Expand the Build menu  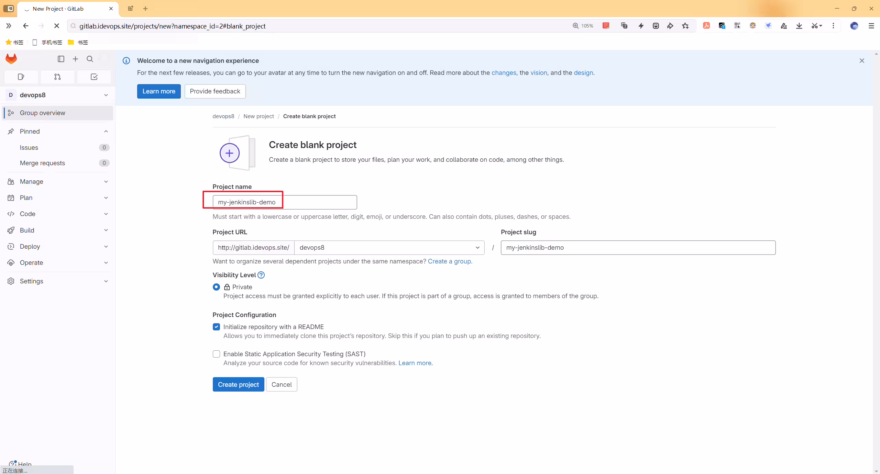58,230
